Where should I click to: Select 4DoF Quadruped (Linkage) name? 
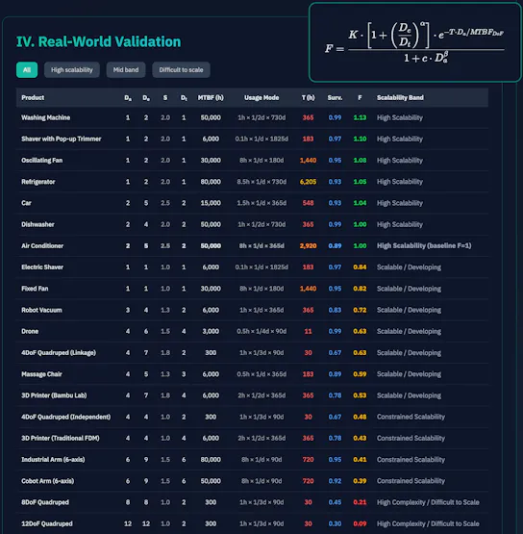click(x=59, y=353)
